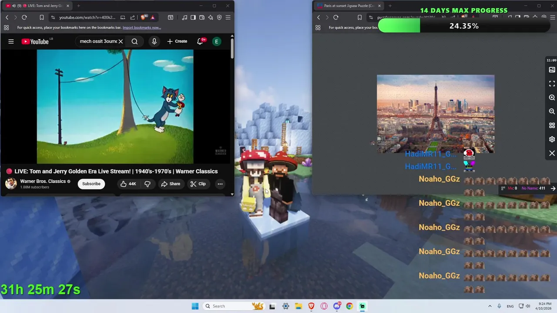Reload the YouTube page
The image size is (557, 313).
pyautogui.click(x=24, y=17)
